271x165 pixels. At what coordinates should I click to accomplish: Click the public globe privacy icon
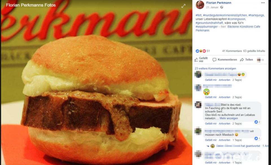(x=222, y=7)
